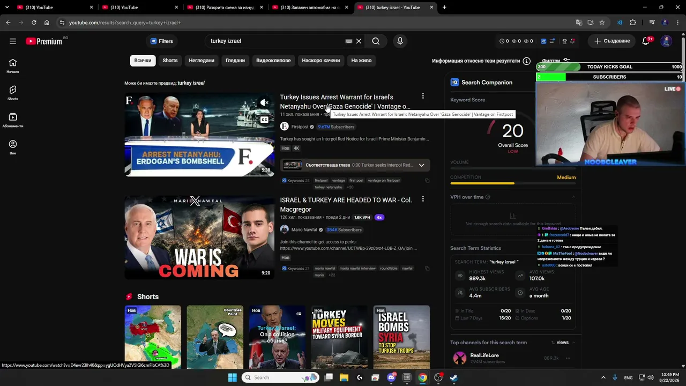
Task: Open Steam from the taskbar
Action: click(x=453, y=377)
